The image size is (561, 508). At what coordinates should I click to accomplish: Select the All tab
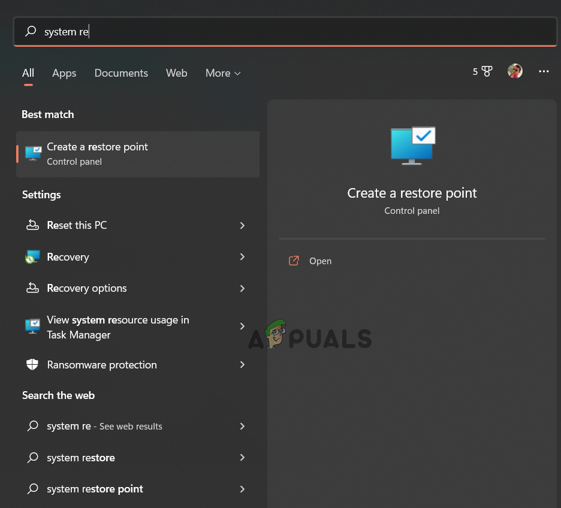tap(28, 73)
